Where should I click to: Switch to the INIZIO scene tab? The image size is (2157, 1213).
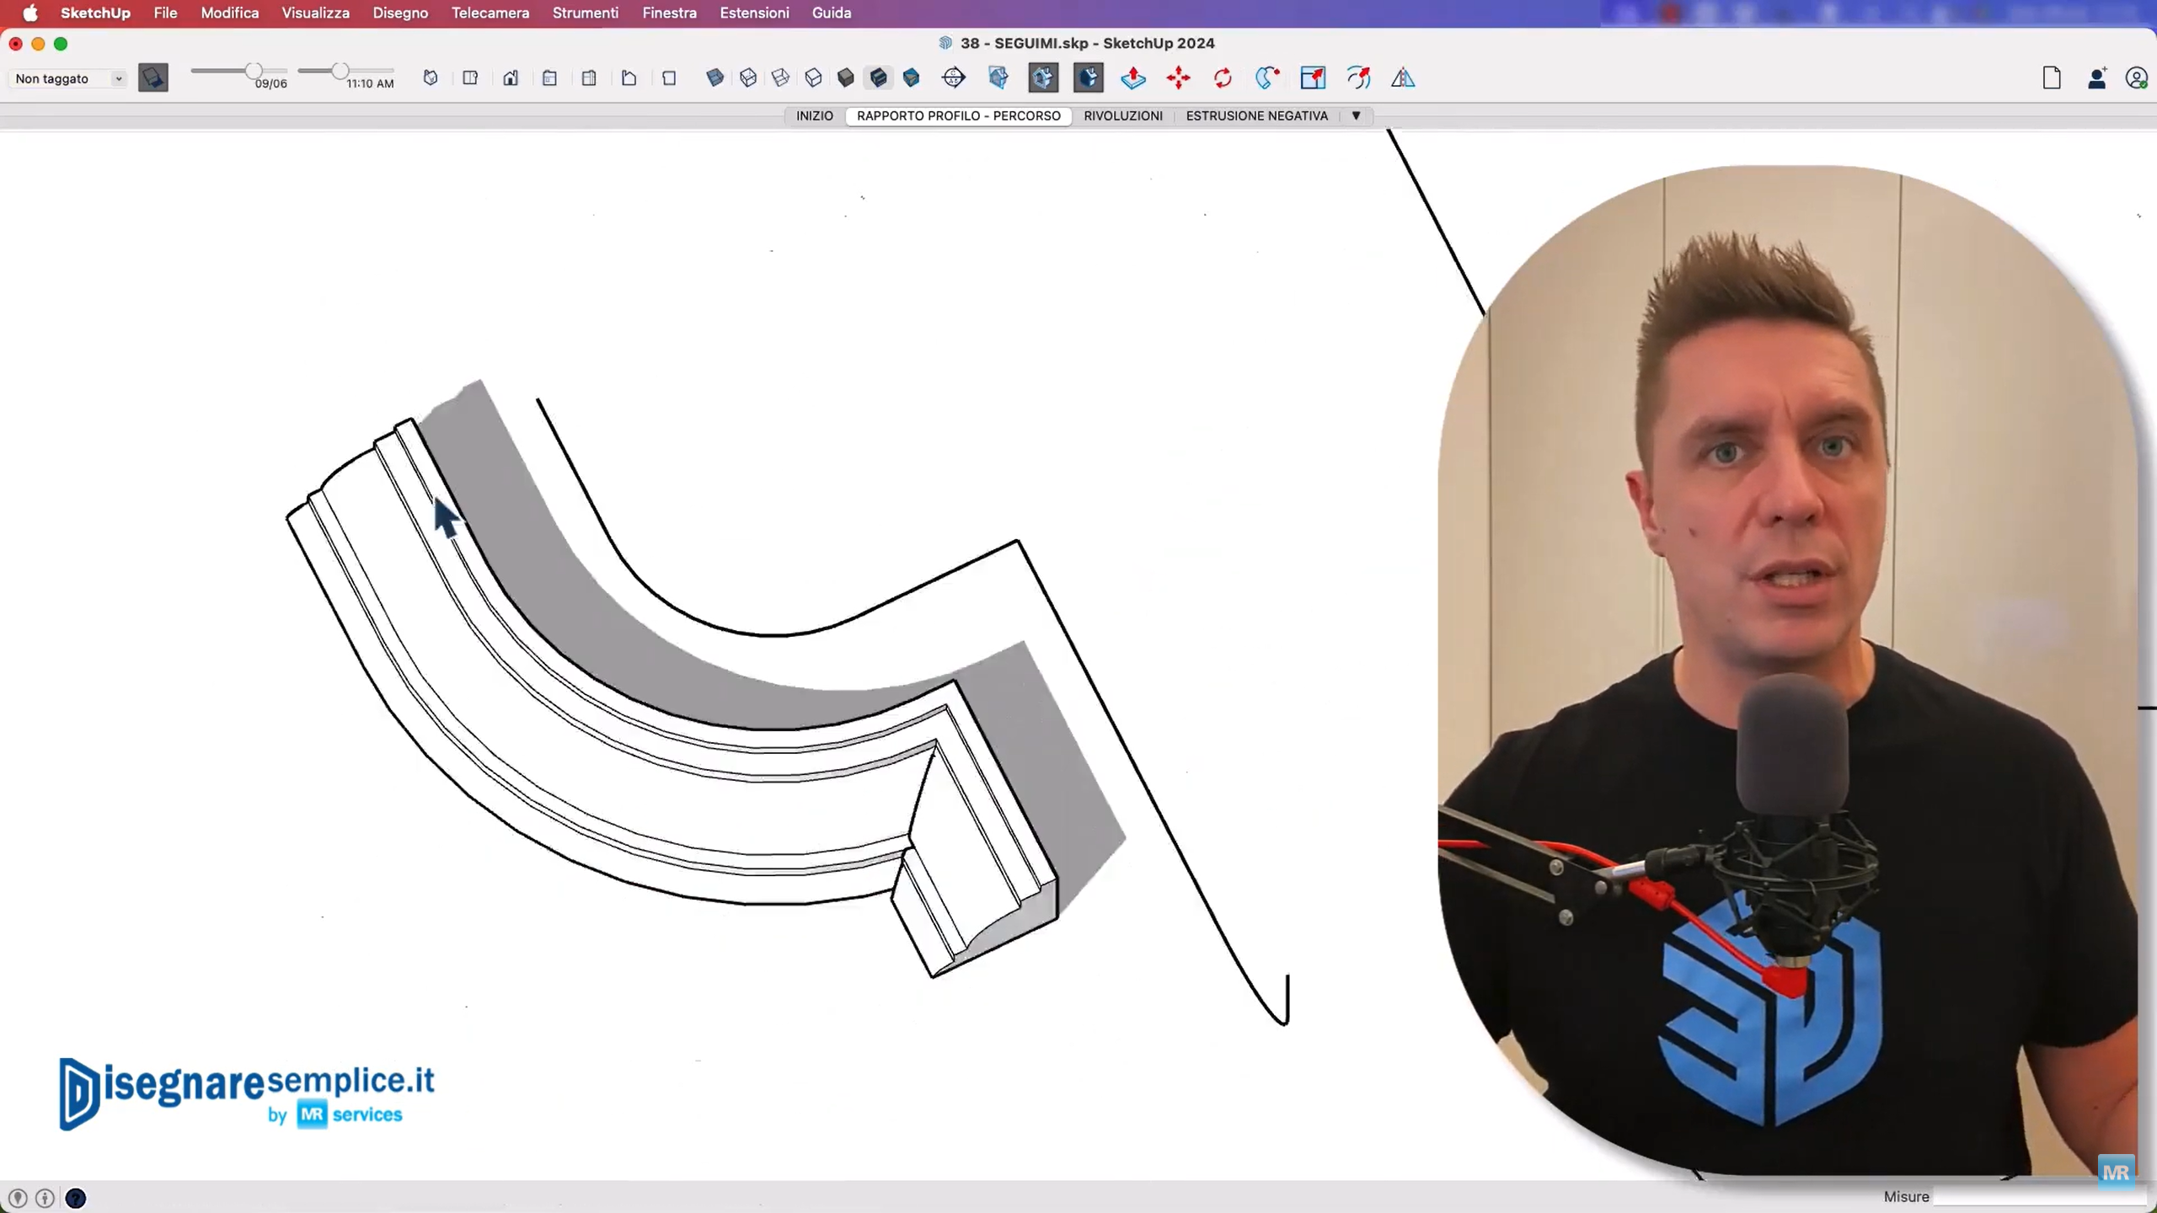[x=814, y=115]
